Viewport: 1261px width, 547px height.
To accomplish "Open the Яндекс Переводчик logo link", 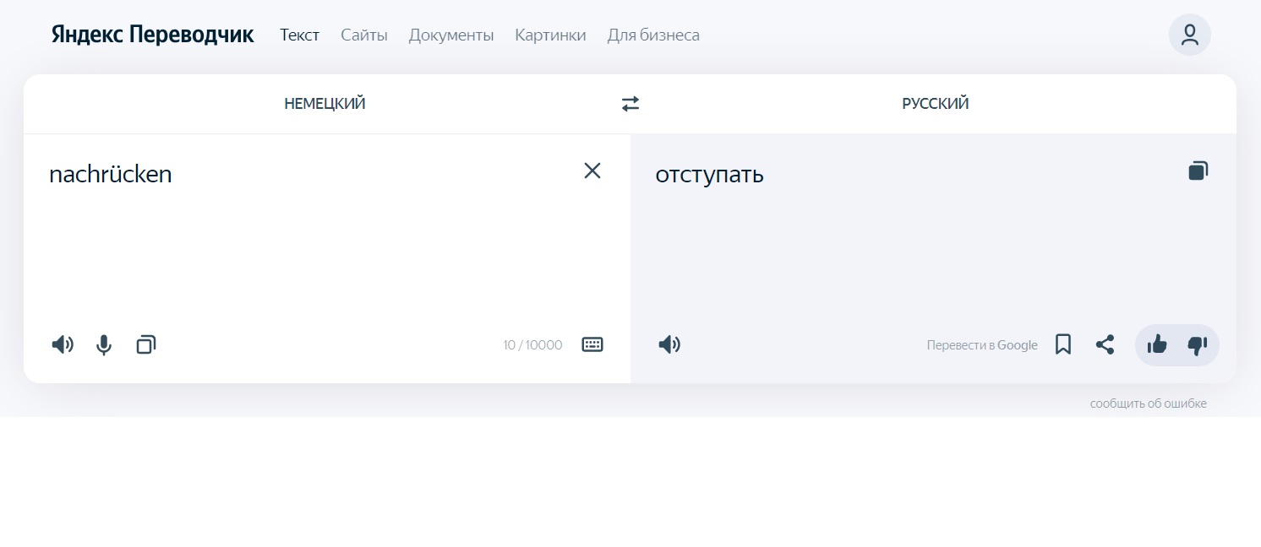I will point(152,35).
